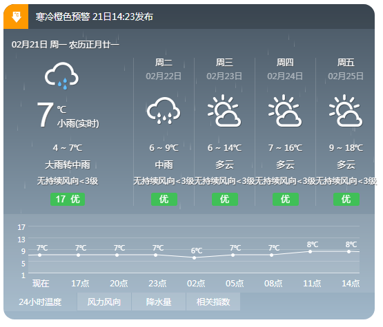Click the 现在 temperature point on chart
This screenshot has width=383, height=327.
pyautogui.click(x=40, y=255)
